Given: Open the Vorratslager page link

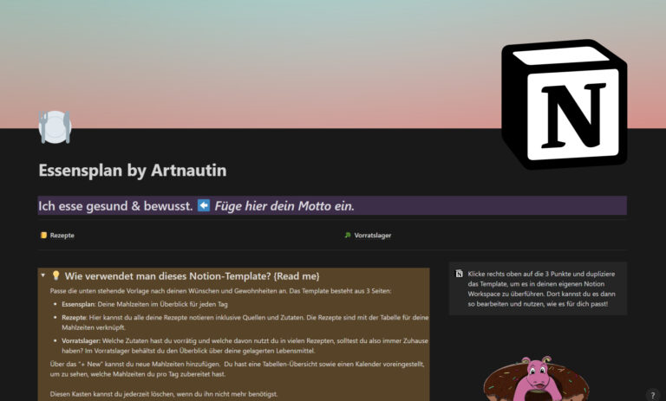Looking at the screenshot, I should (x=373, y=235).
